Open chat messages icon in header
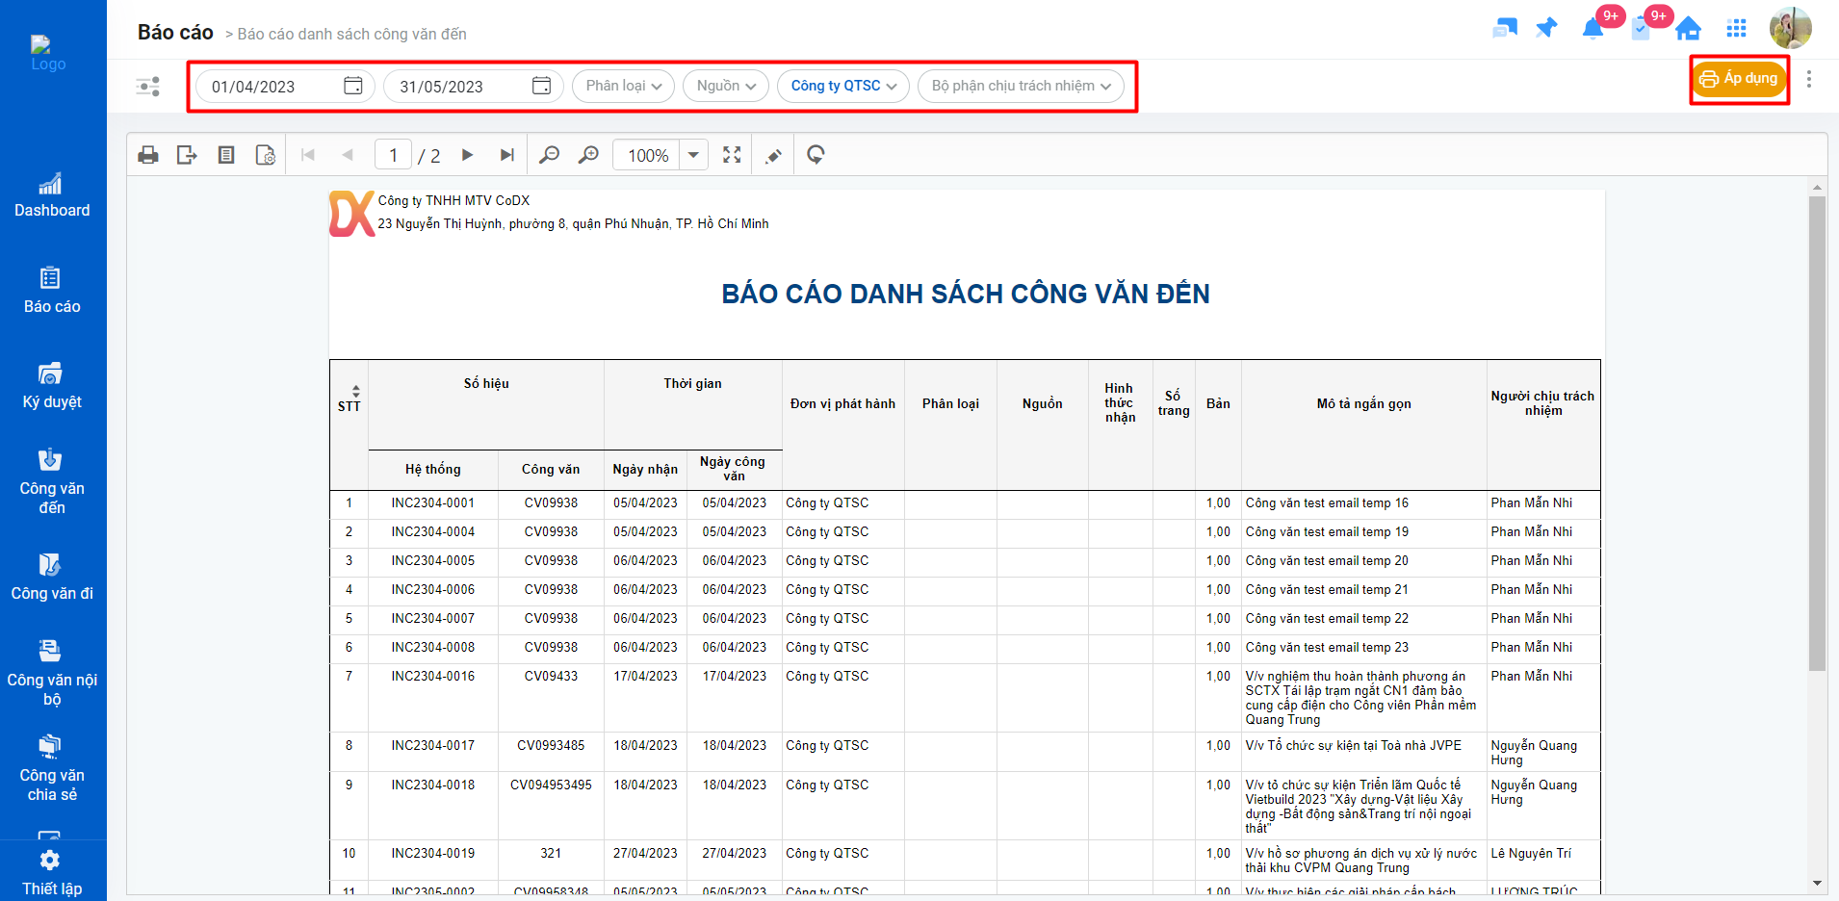 [x=1505, y=28]
